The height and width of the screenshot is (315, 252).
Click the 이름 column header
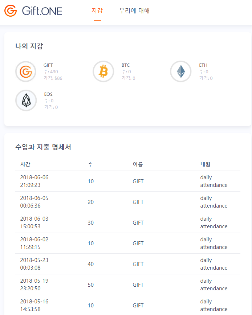click(138, 164)
